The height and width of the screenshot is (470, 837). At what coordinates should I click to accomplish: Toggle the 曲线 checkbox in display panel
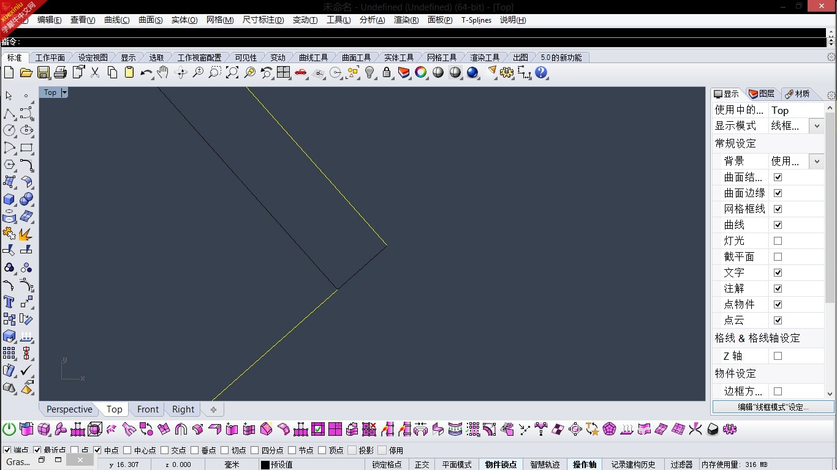tap(778, 225)
